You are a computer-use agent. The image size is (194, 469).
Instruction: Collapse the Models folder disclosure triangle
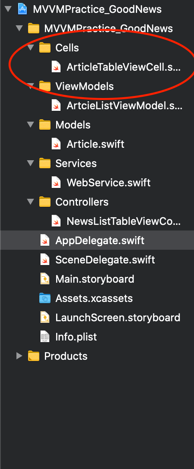30,125
